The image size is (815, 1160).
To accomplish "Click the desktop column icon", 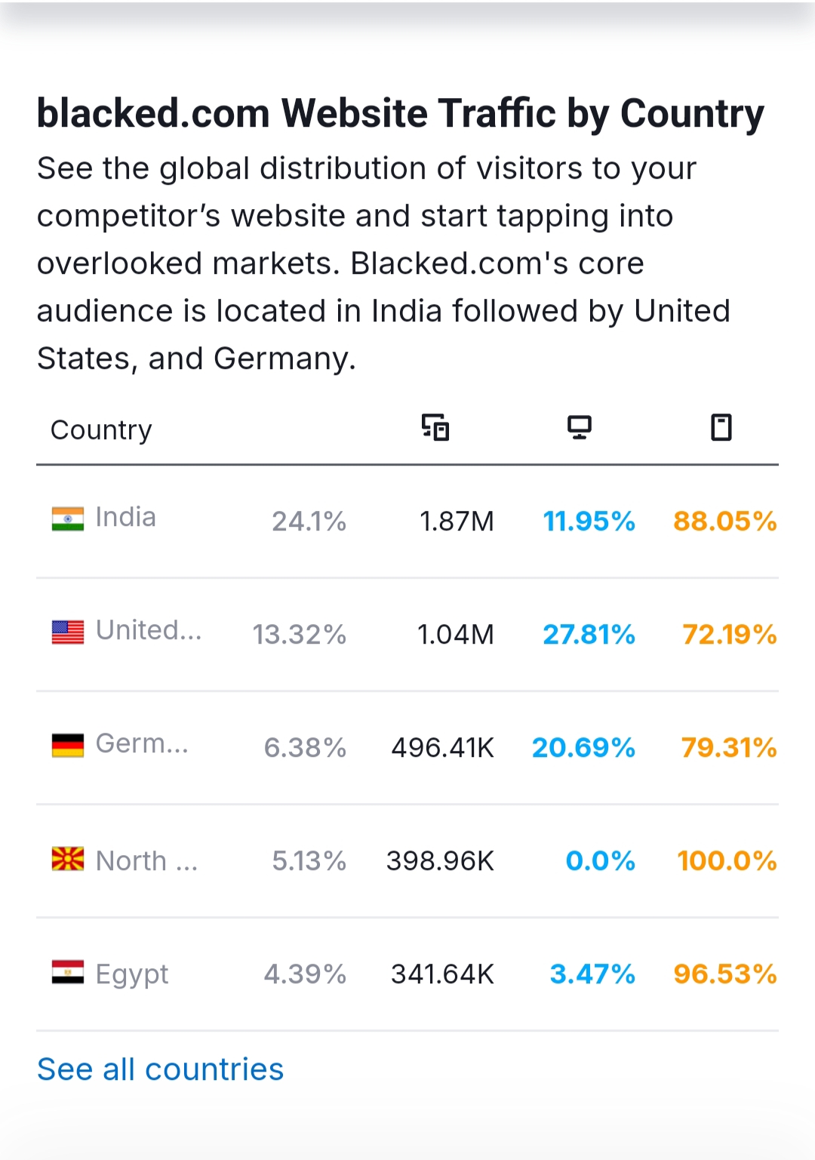I will [580, 427].
